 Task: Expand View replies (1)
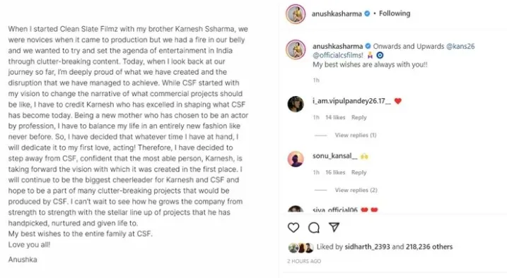click(x=356, y=135)
